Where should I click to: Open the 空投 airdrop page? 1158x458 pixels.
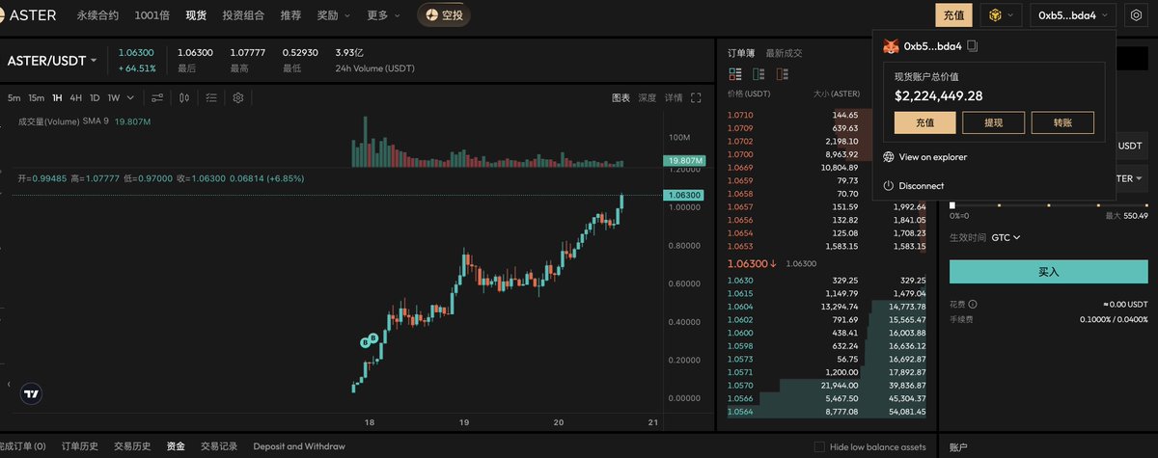click(444, 15)
